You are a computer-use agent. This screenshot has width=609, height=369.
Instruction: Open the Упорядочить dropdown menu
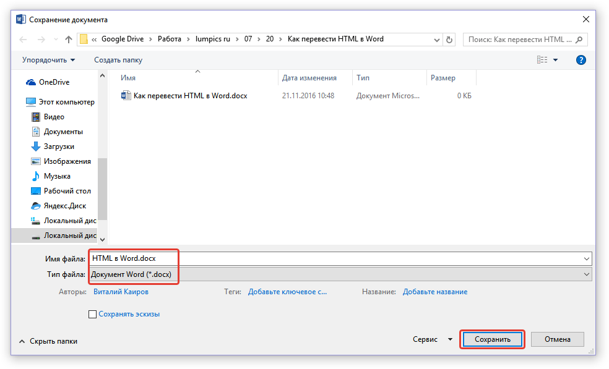48,60
